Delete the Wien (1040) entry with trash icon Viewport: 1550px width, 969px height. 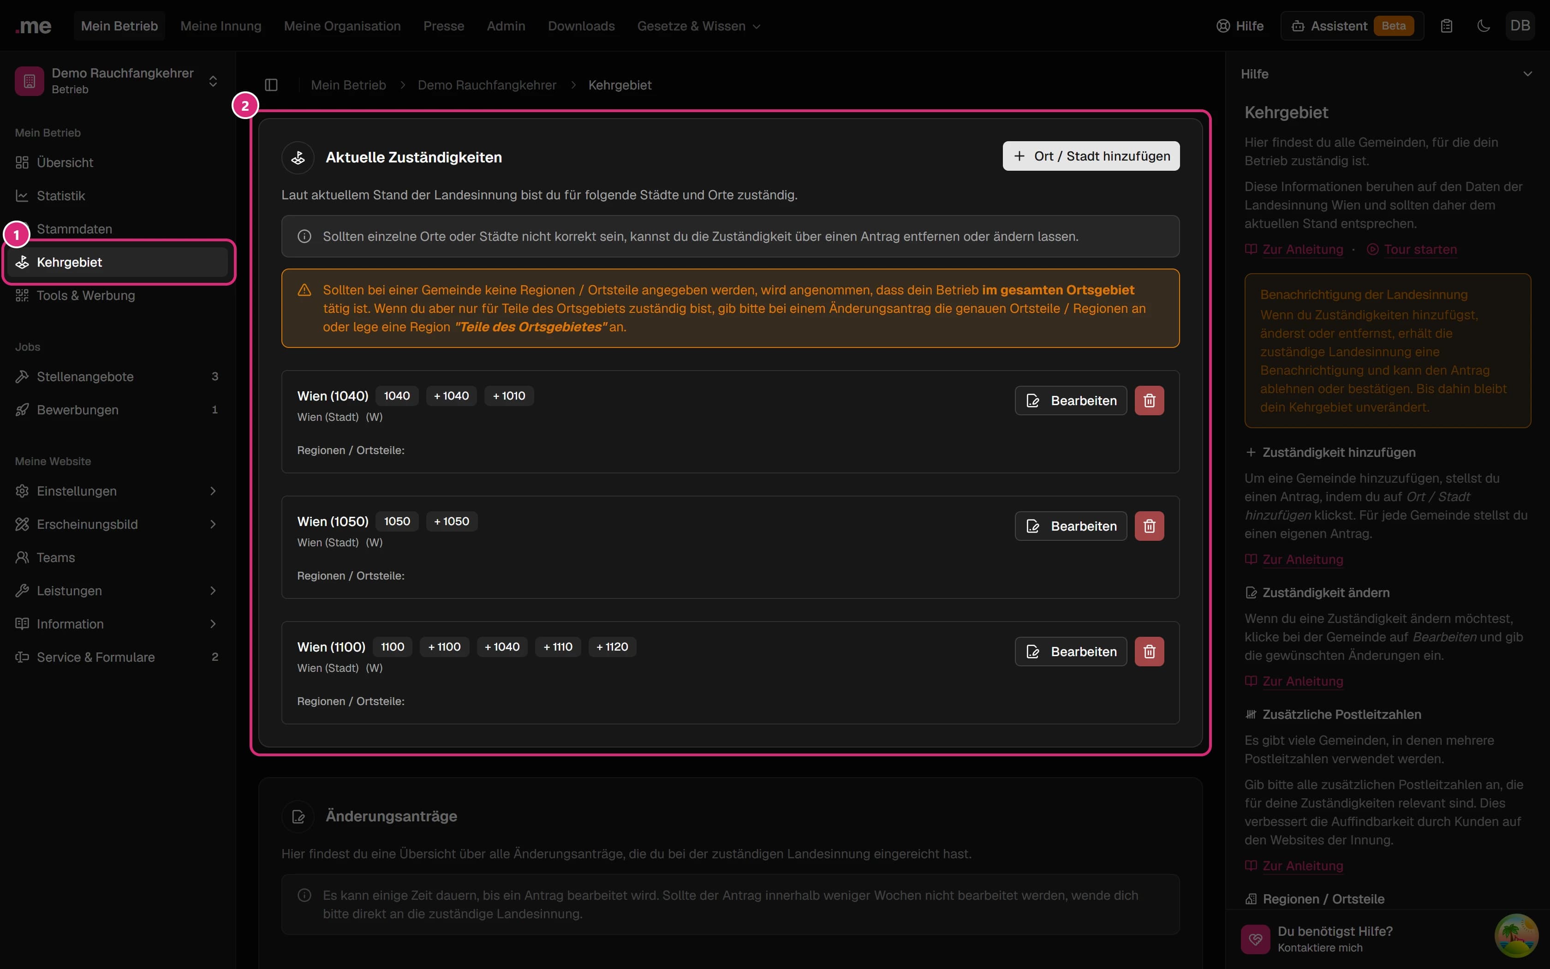(x=1149, y=401)
